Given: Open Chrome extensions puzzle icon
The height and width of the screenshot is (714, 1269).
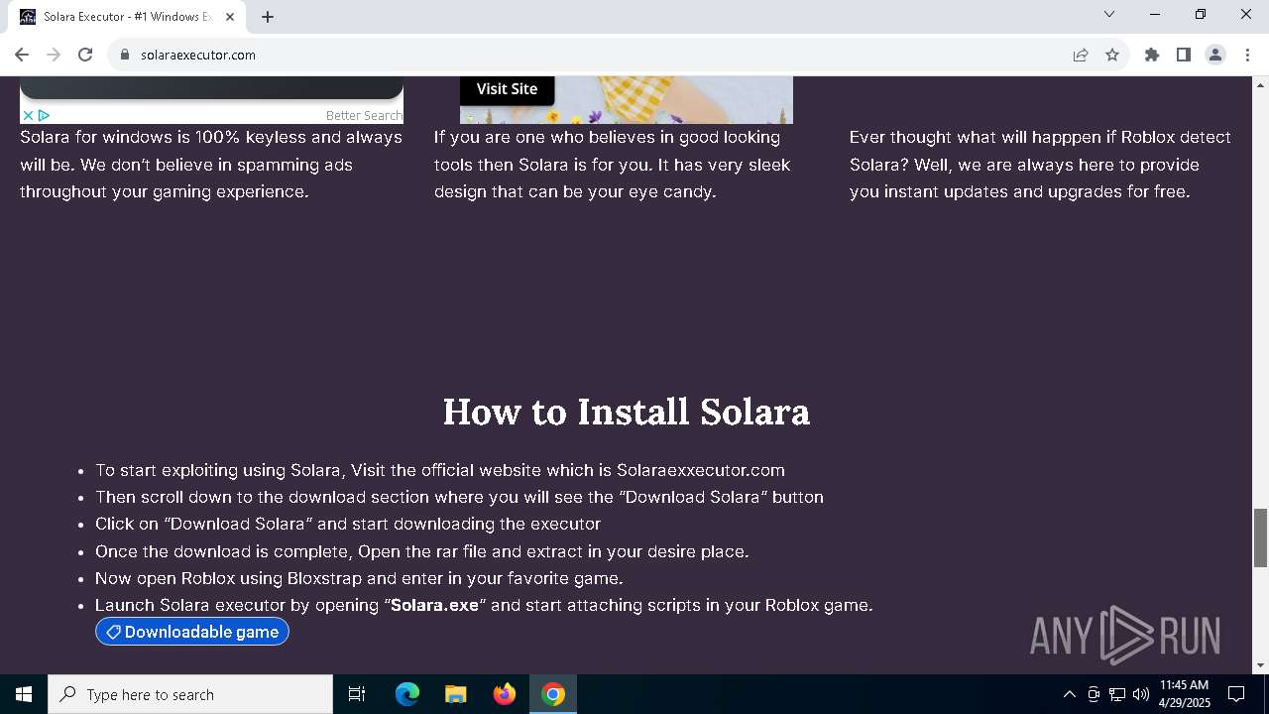Looking at the screenshot, I should (1152, 55).
